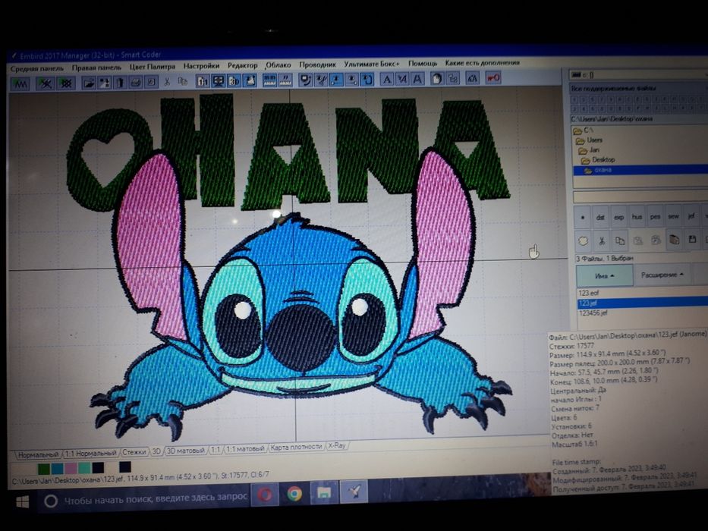Open Chrome browser from taskbar

point(294,494)
